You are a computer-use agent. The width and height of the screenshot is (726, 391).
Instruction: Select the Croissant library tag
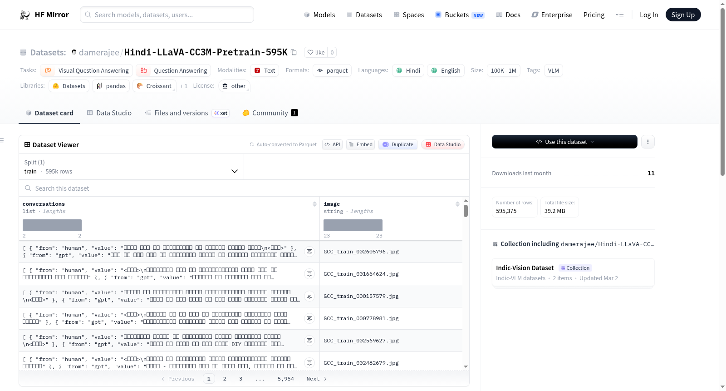coord(154,86)
